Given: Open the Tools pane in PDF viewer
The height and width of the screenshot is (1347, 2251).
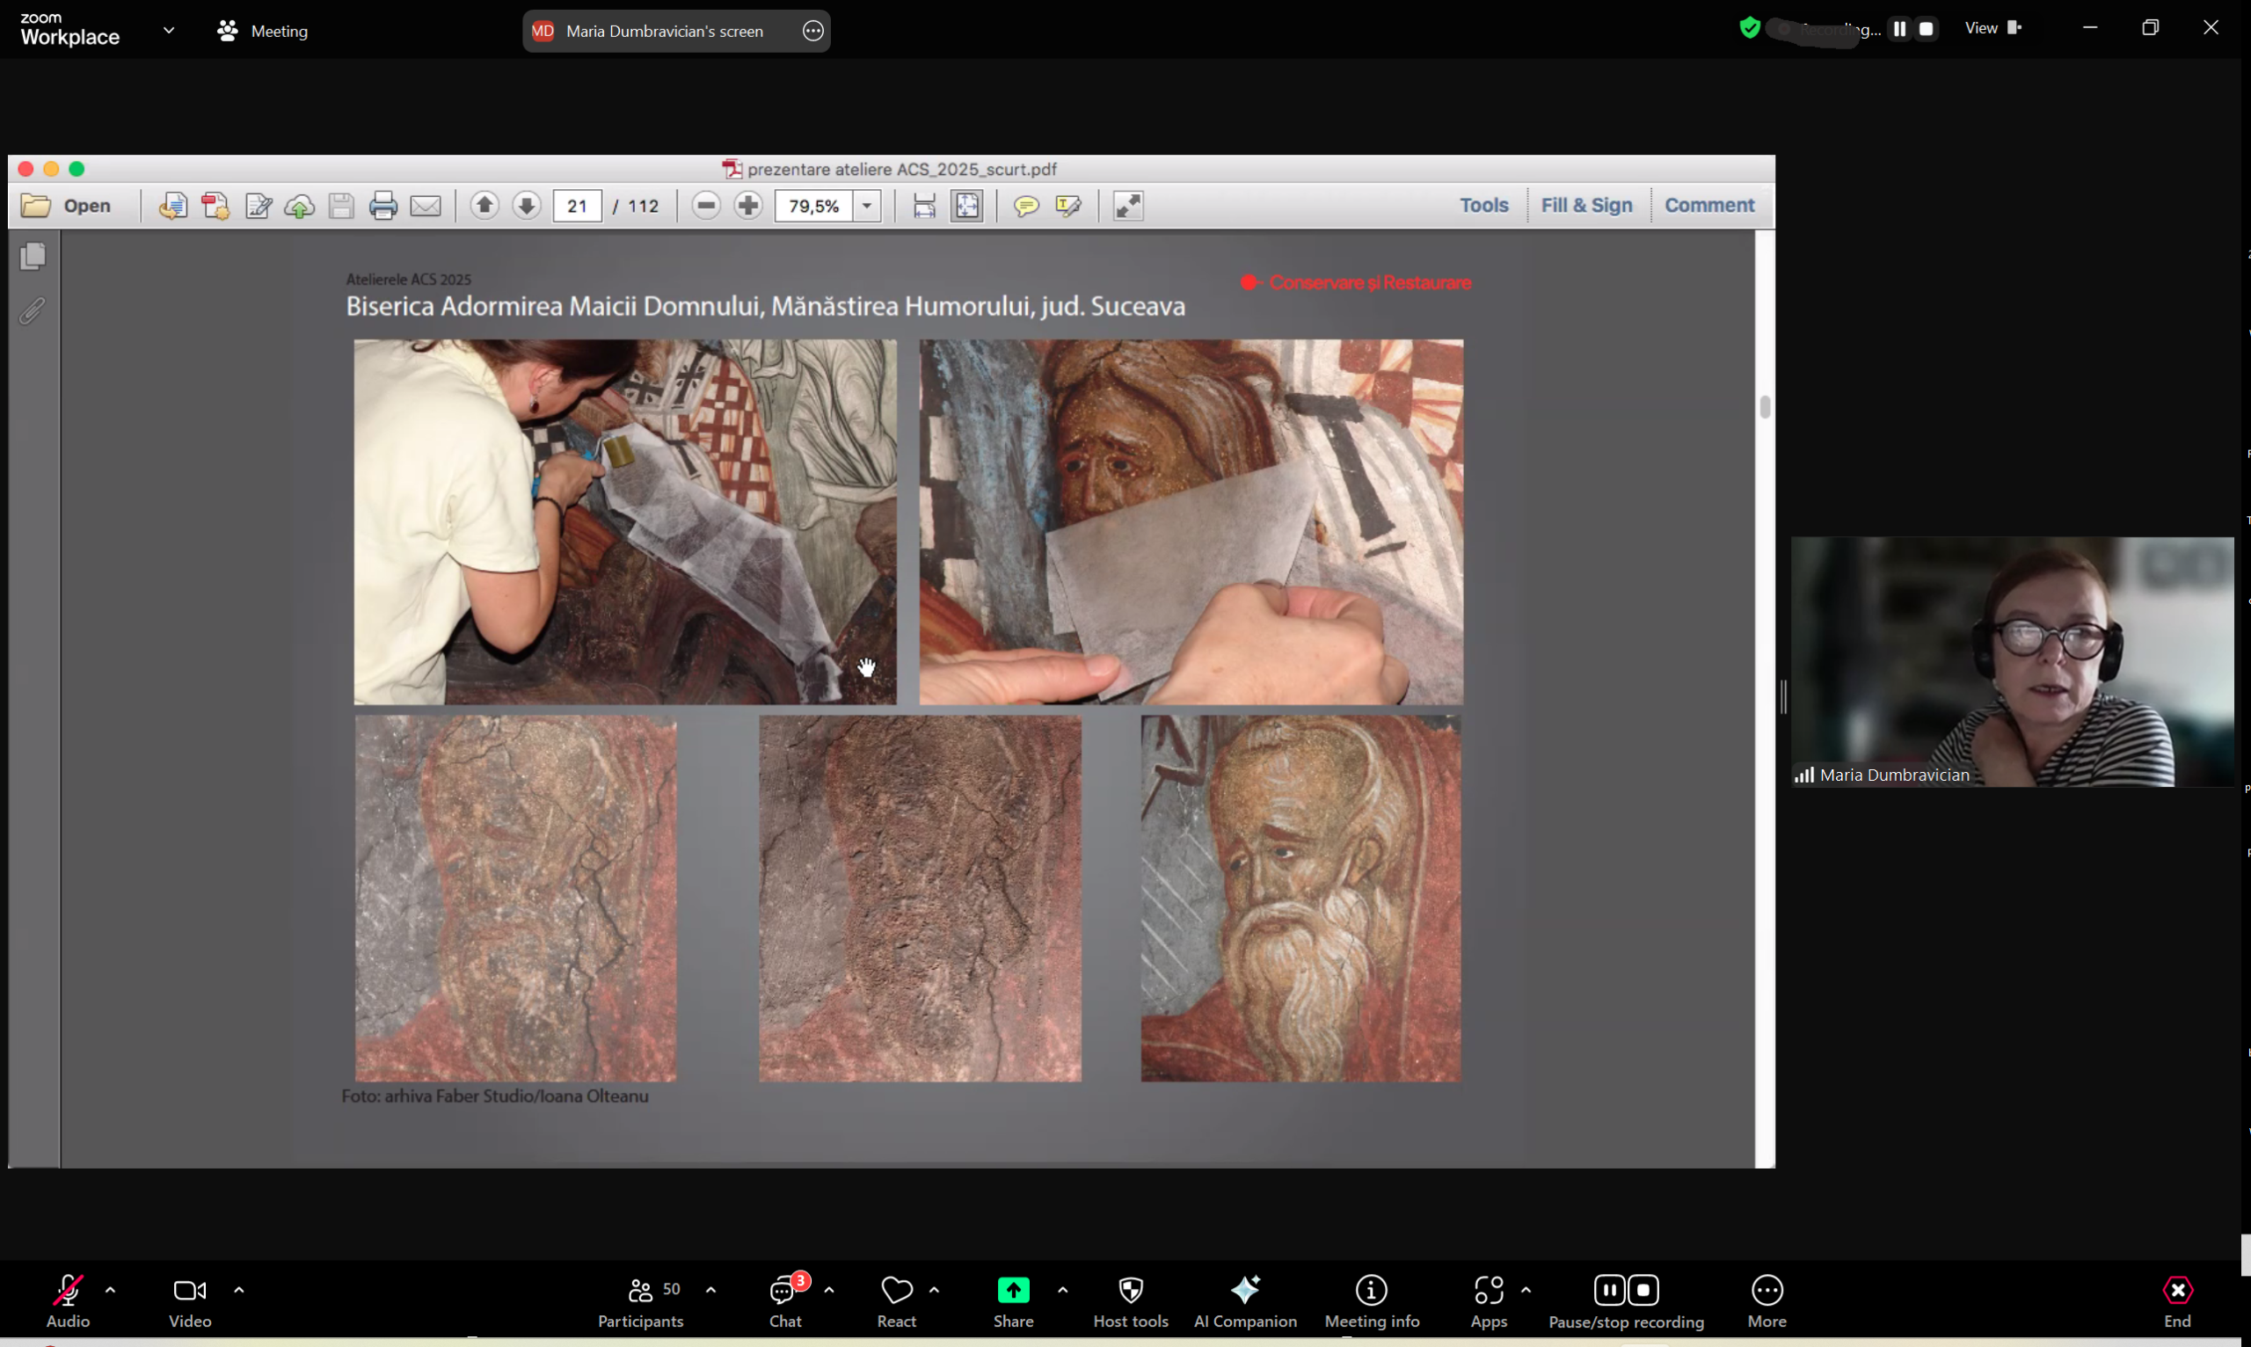Looking at the screenshot, I should pos(1484,205).
